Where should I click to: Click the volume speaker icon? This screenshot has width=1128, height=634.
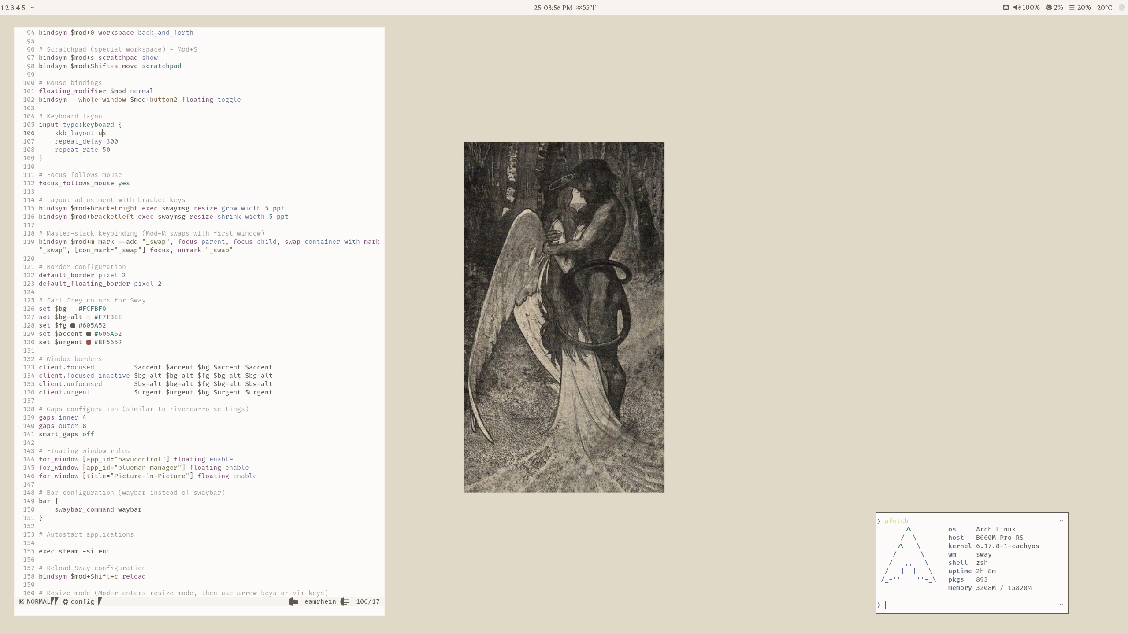(x=1017, y=7)
